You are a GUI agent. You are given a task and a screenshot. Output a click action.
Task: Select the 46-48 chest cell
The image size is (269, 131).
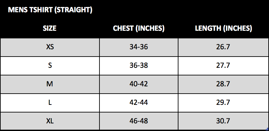pos(139,121)
